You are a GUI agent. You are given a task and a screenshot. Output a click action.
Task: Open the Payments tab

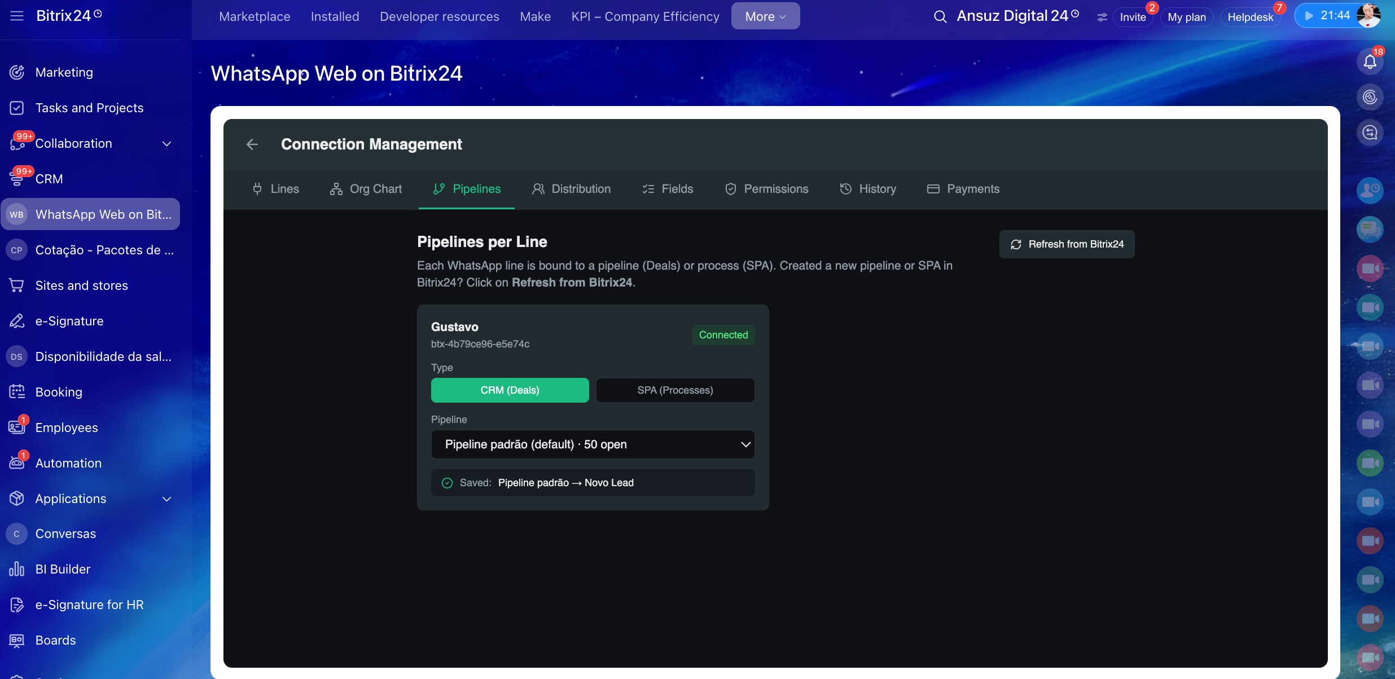963,189
